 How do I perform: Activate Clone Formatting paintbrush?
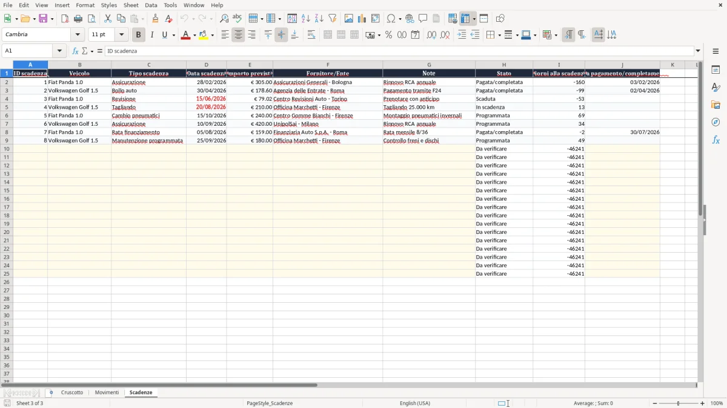[x=156, y=19]
